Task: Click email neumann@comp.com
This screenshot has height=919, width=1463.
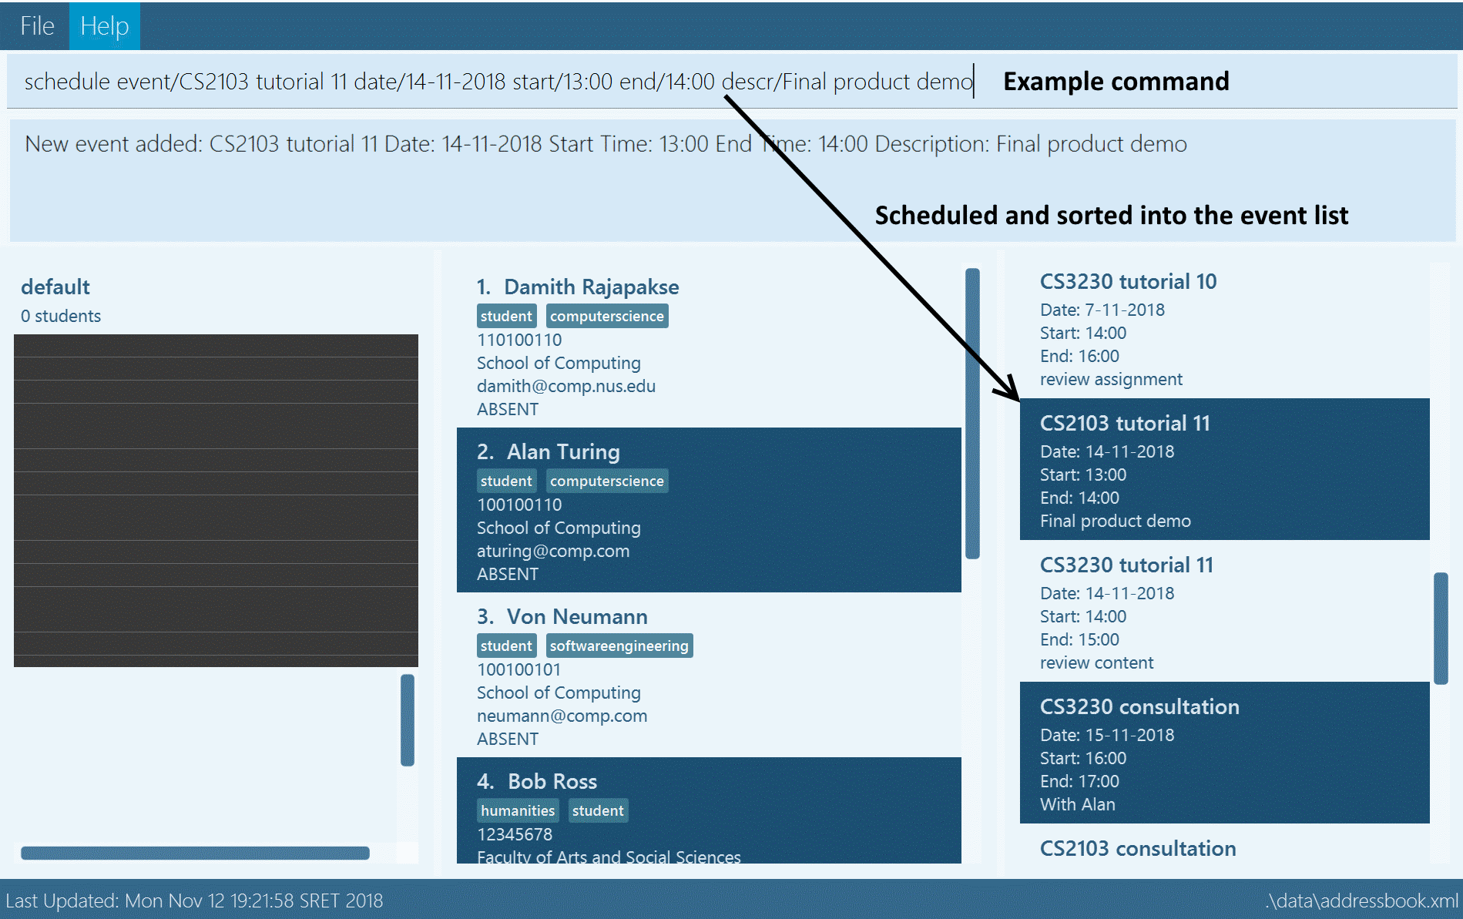Action: tap(562, 716)
